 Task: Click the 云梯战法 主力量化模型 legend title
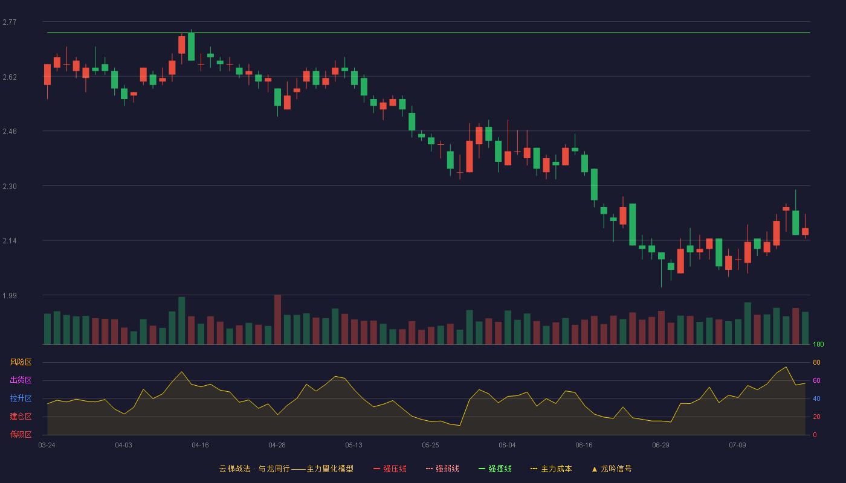coord(286,469)
